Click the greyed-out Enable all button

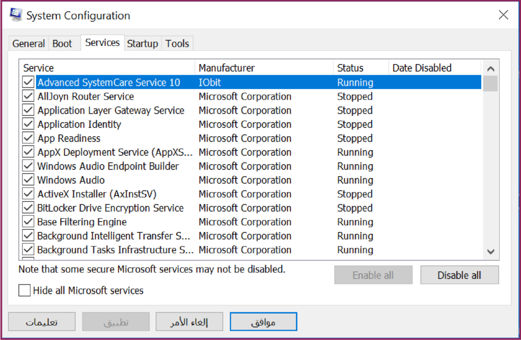(373, 275)
